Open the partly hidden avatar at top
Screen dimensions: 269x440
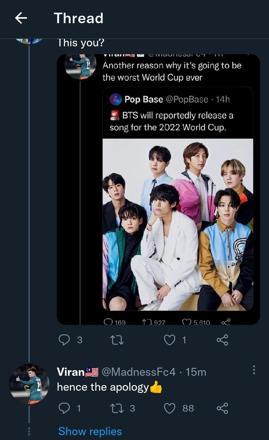[29, 41]
